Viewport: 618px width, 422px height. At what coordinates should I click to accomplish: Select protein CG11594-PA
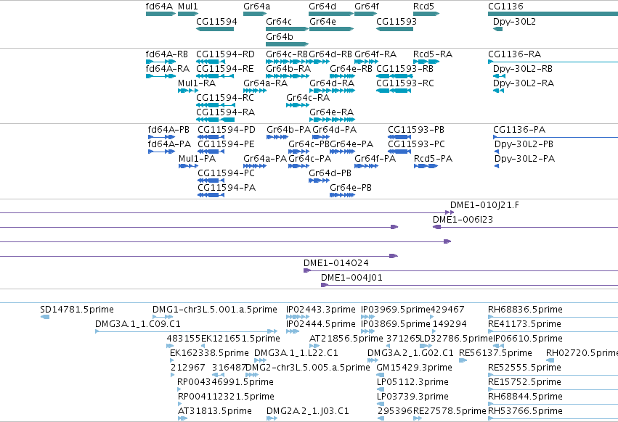(x=211, y=195)
